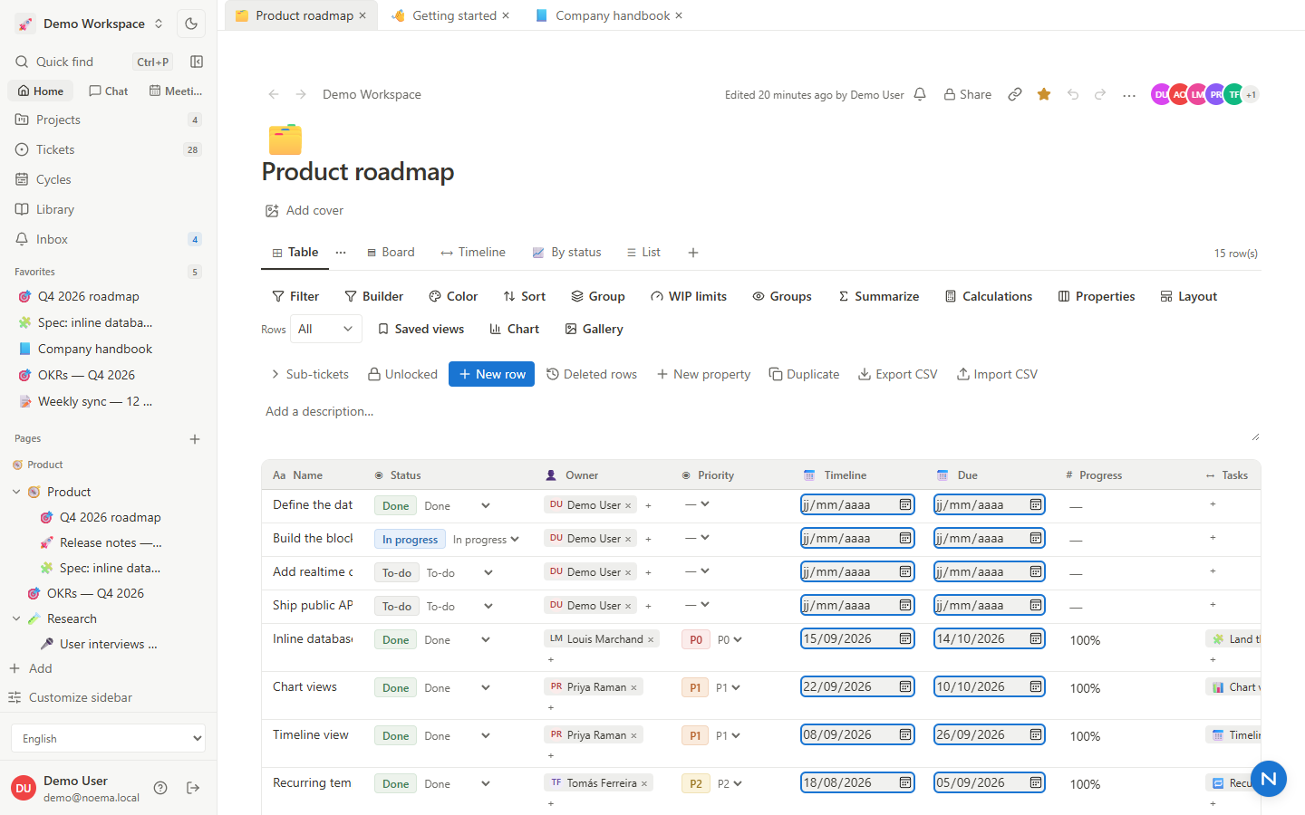This screenshot has height=815, width=1305.
Task: Toggle favorite star icon
Action: coord(1044,94)
